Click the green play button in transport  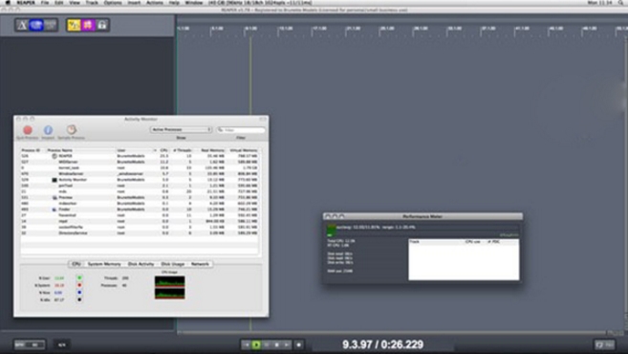256,344
